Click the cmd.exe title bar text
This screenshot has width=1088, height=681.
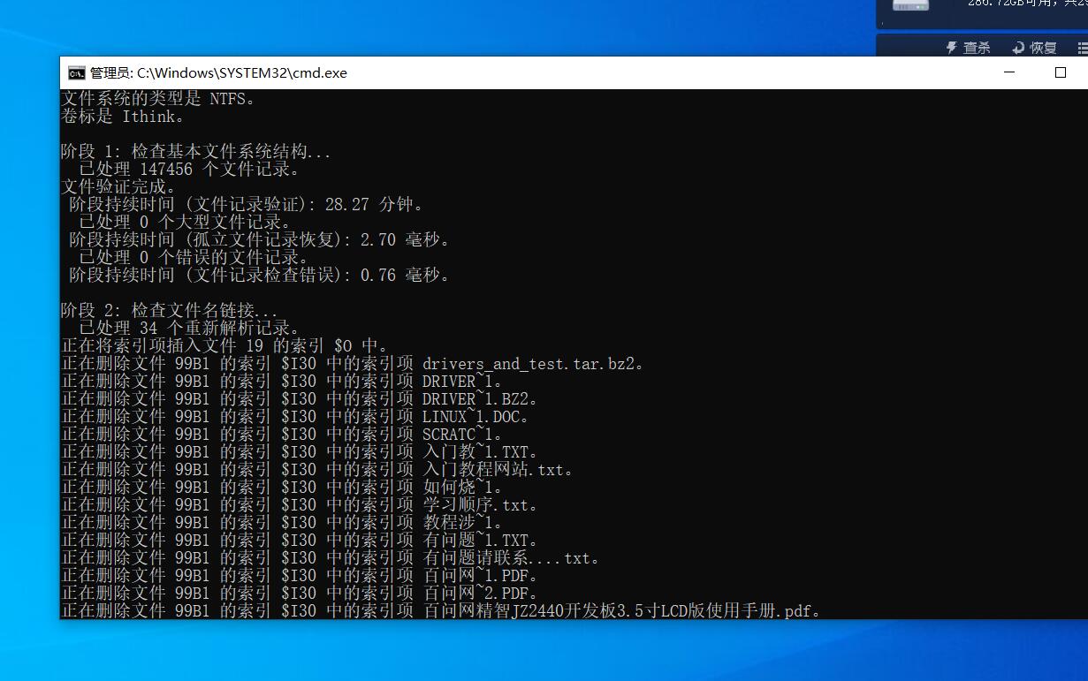(219, 73)
